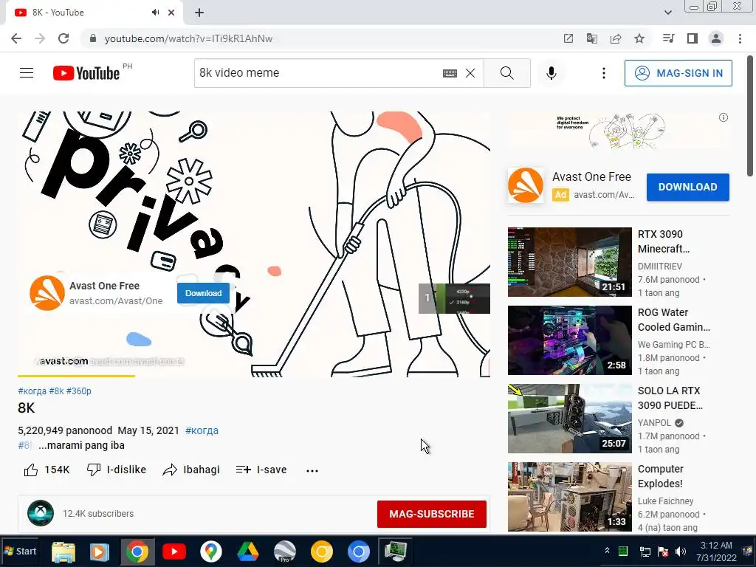Open a new tab with plus button
Image resolution: width=756 pixels, height=567 pixels.
click(x=199, y=13)
